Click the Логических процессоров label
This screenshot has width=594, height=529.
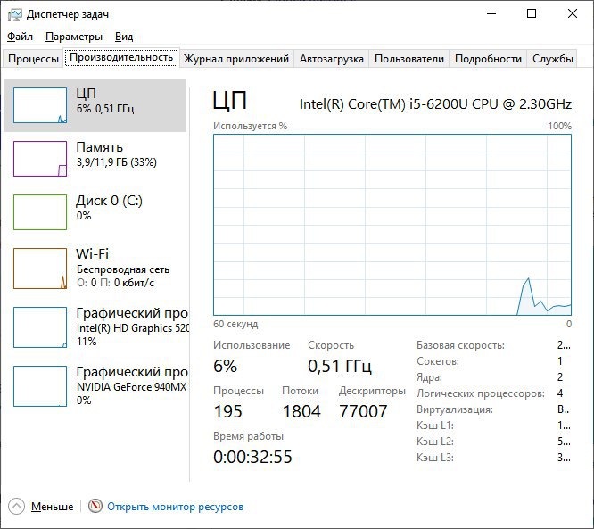coord(481,393)
